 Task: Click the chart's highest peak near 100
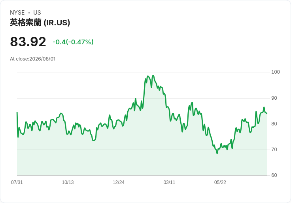[153, 76]
